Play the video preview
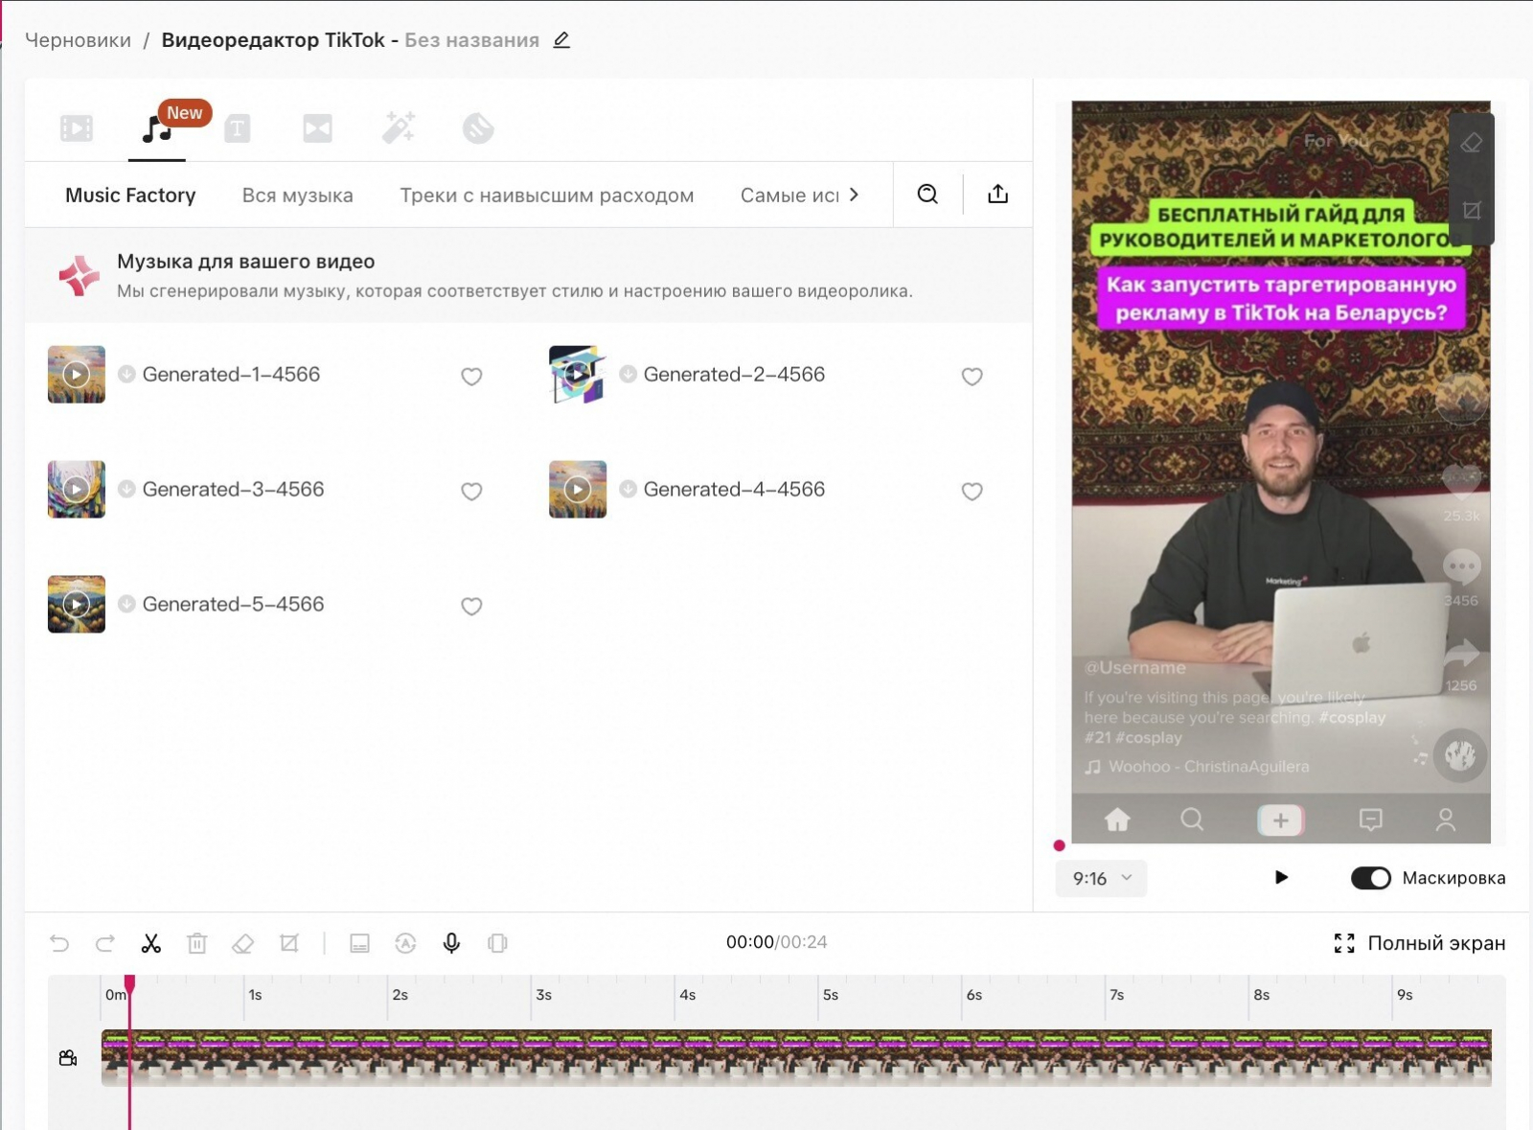The height and width of the screenshot is (1130, 1533). (1281, 877)
